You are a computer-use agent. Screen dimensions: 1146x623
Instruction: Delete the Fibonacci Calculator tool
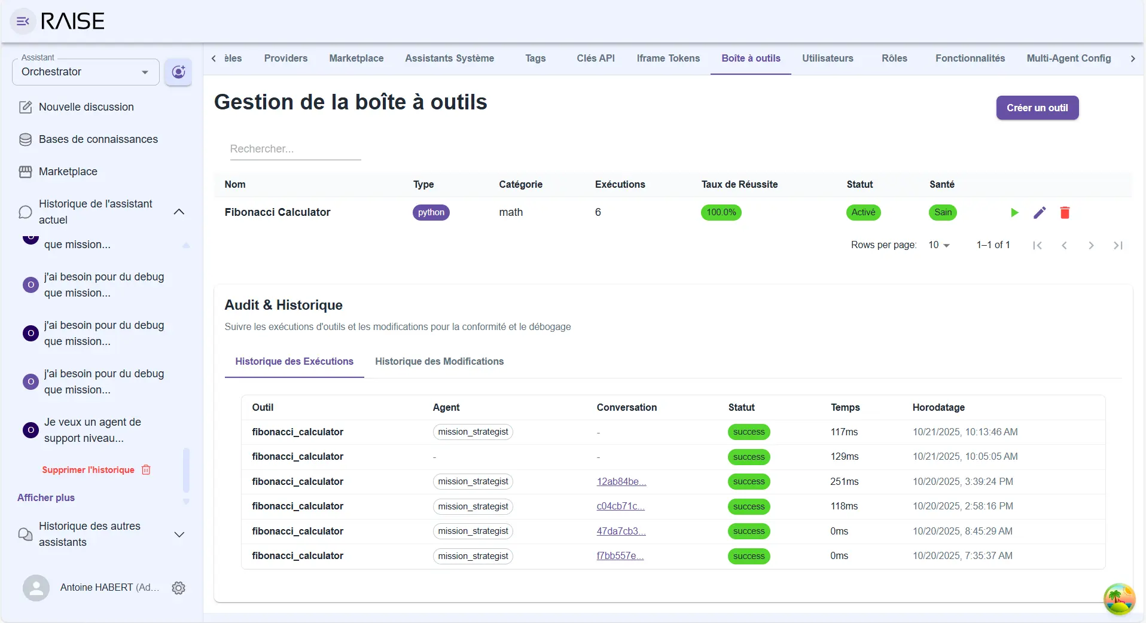1065,213
